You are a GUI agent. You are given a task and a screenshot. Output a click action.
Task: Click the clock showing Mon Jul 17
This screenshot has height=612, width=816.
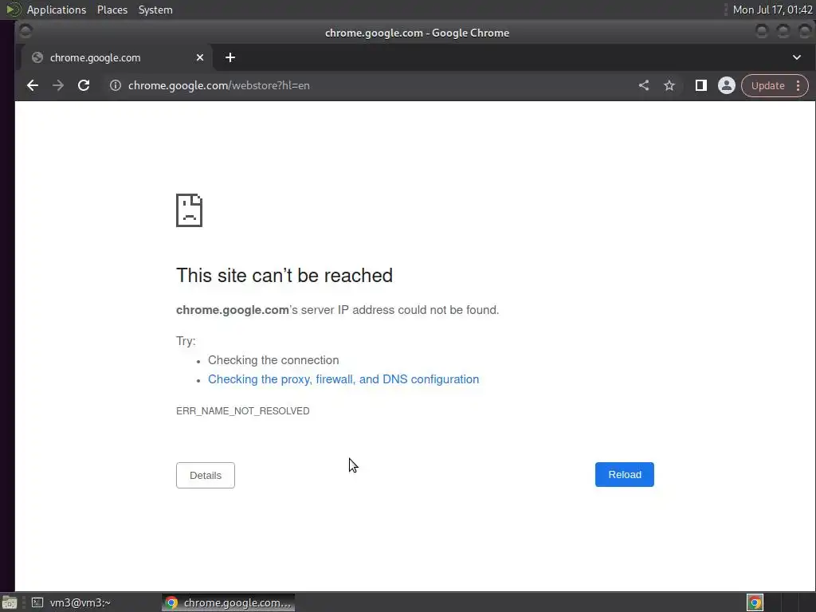point(772,10)
